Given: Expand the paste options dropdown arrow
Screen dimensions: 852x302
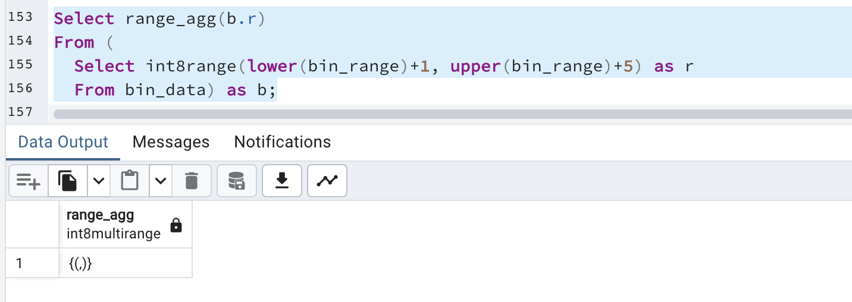Looking at the screenshot, I should click(161, 181).
